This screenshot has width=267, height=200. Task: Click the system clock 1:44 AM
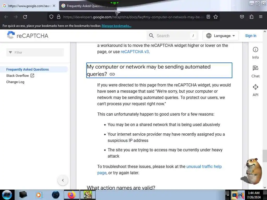(253, 193)
